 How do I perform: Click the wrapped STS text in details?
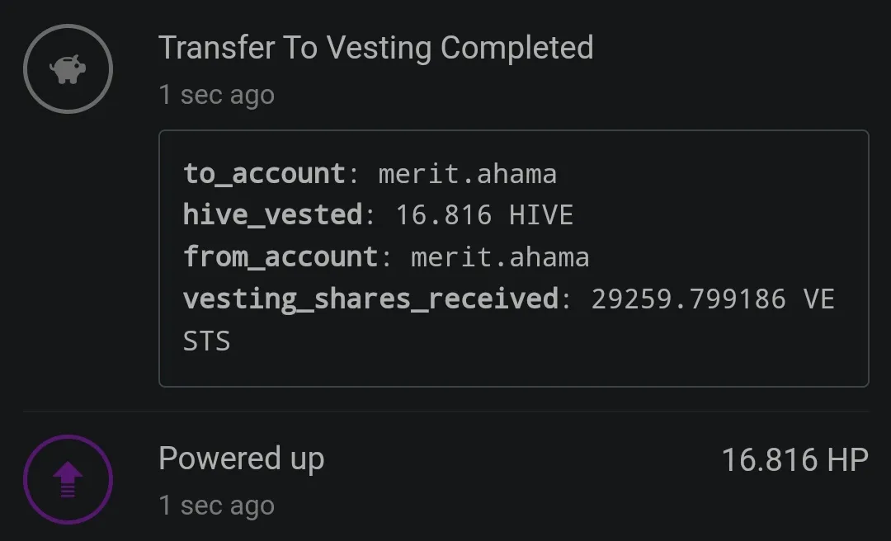pyautogui.click(x=207, y=341)
